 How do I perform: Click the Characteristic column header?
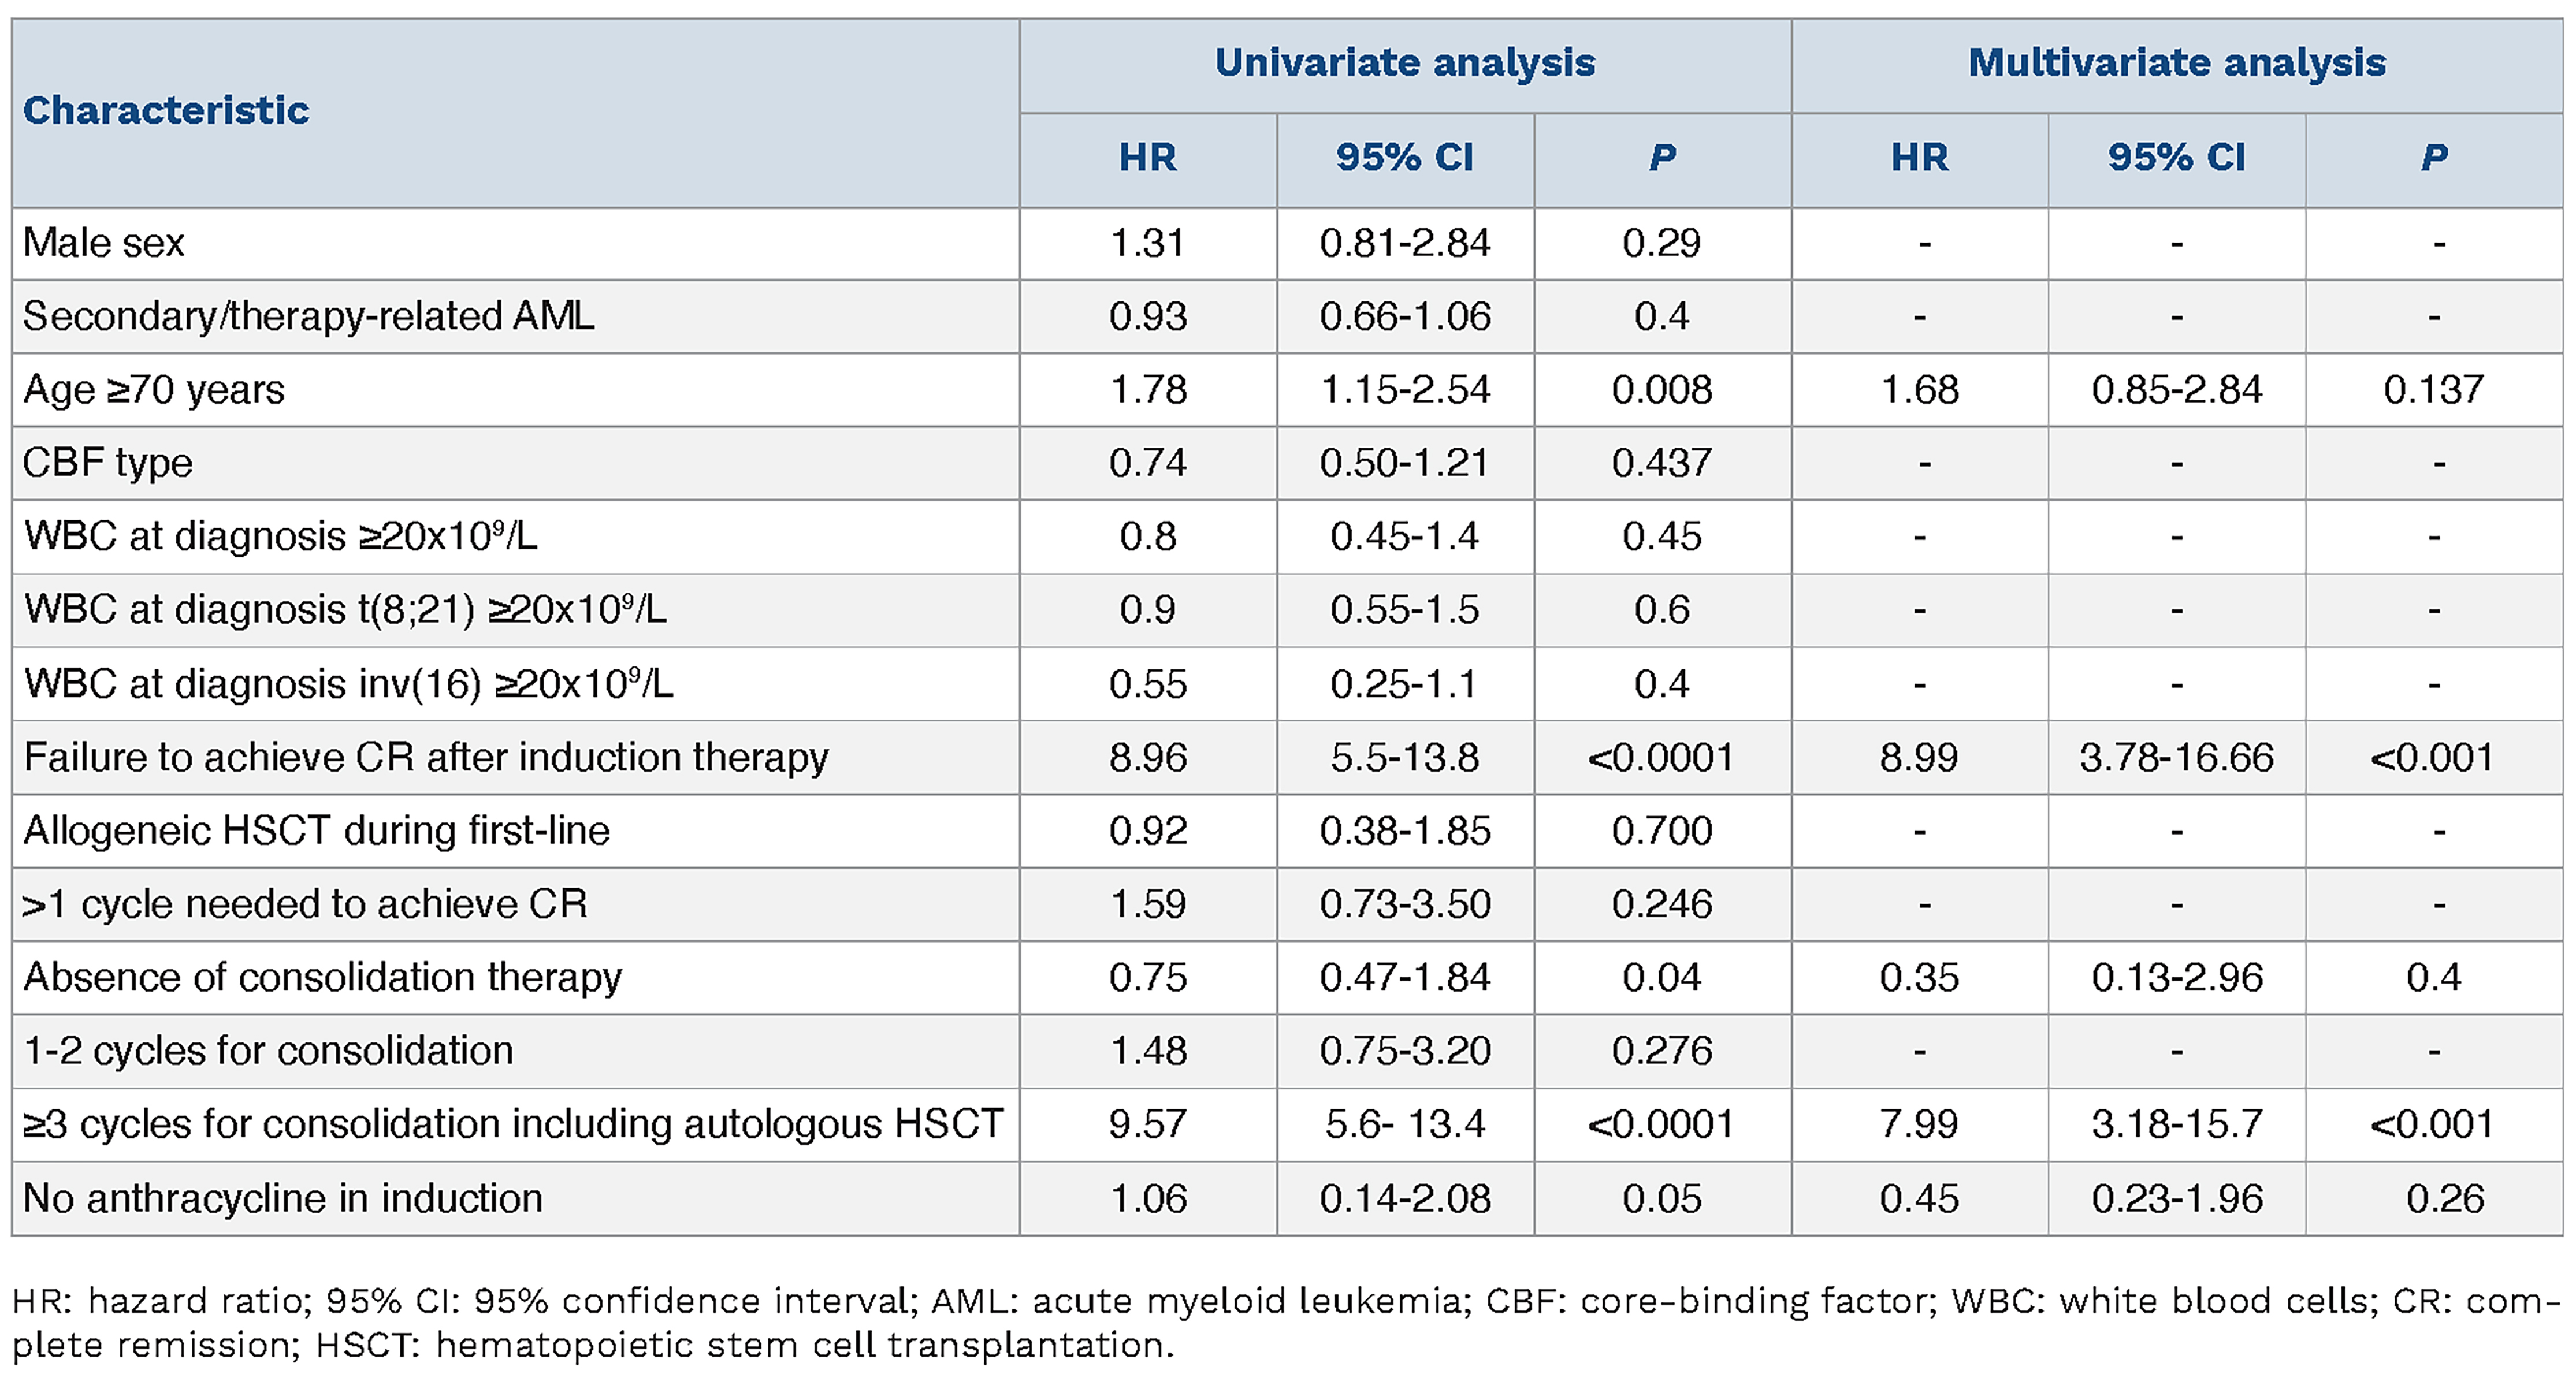click(x=166, y=110)
